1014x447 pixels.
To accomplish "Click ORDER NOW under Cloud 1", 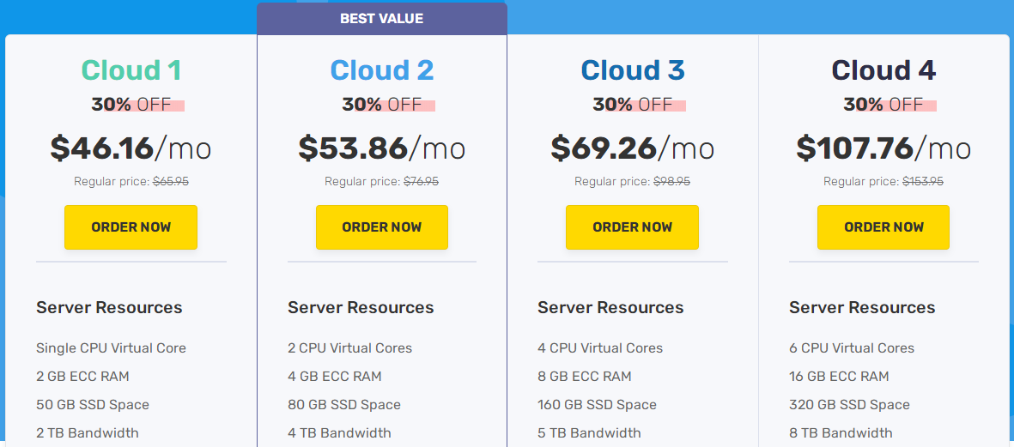I will click(131, 227).
